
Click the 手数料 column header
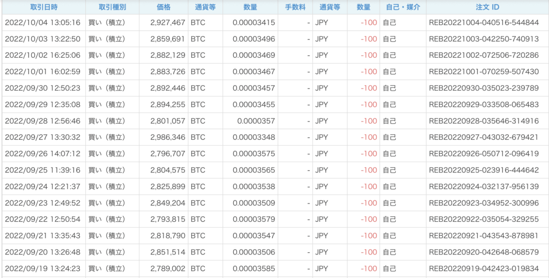[x=295, y=6]
